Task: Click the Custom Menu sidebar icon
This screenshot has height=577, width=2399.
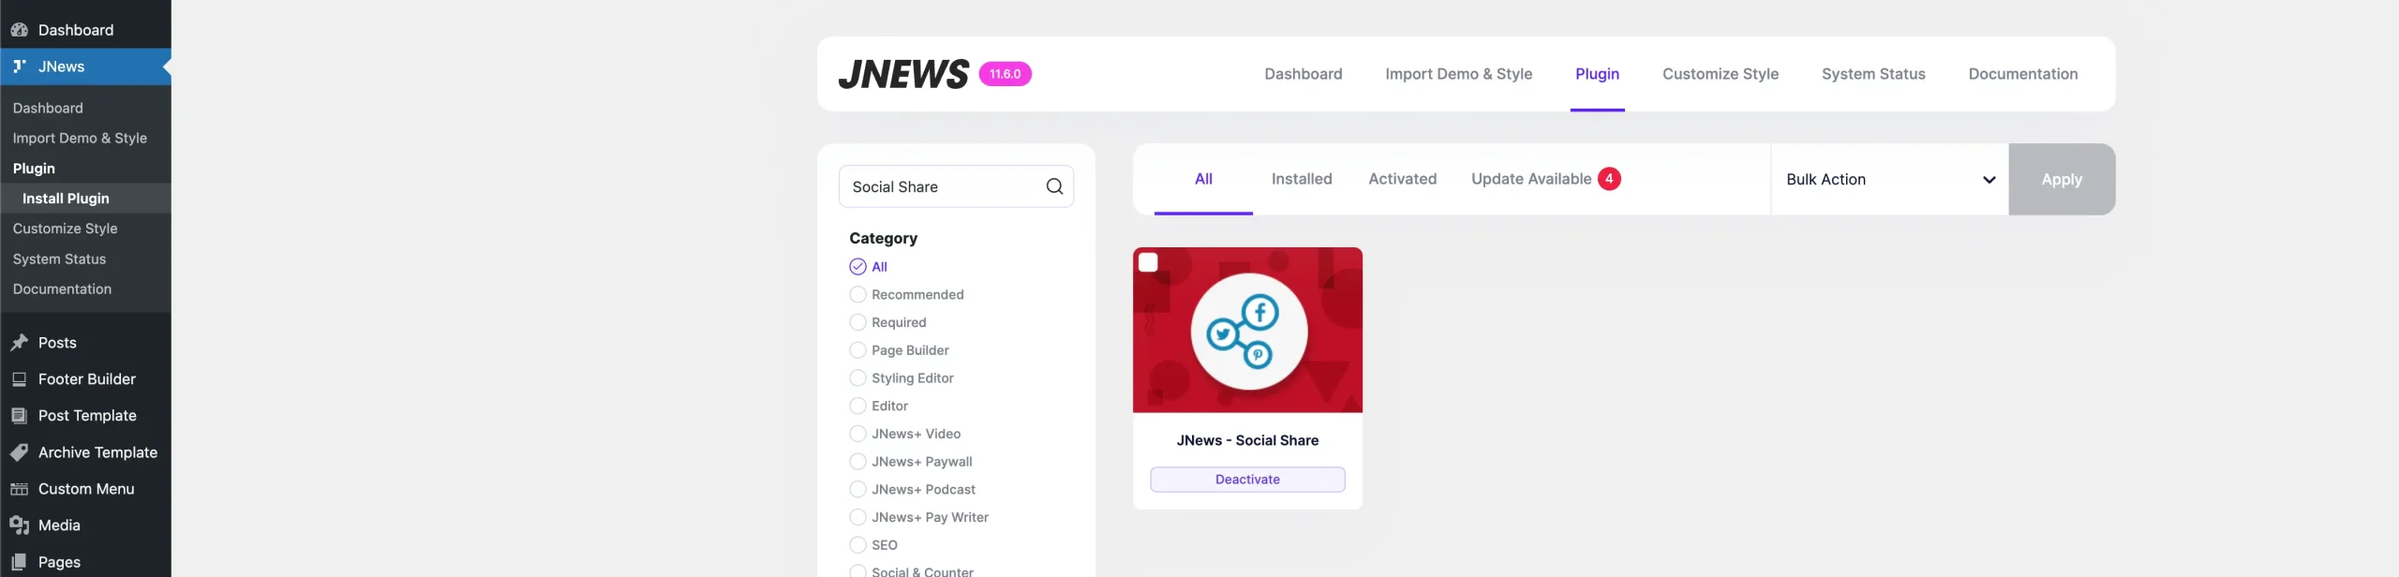Action: (19, 489)
